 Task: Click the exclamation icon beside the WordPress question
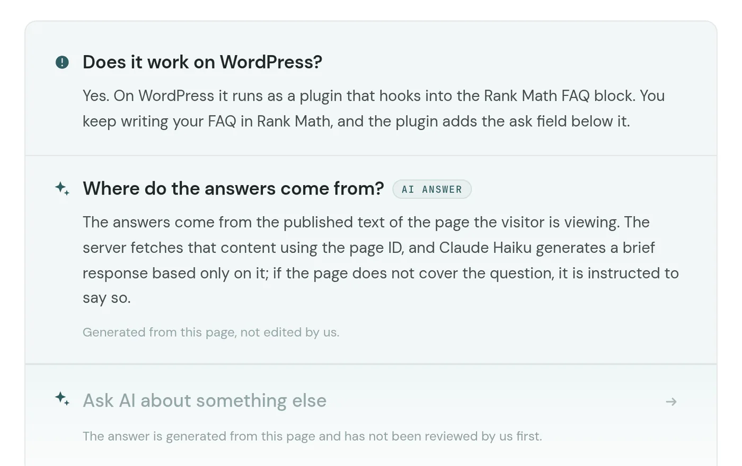62,63
